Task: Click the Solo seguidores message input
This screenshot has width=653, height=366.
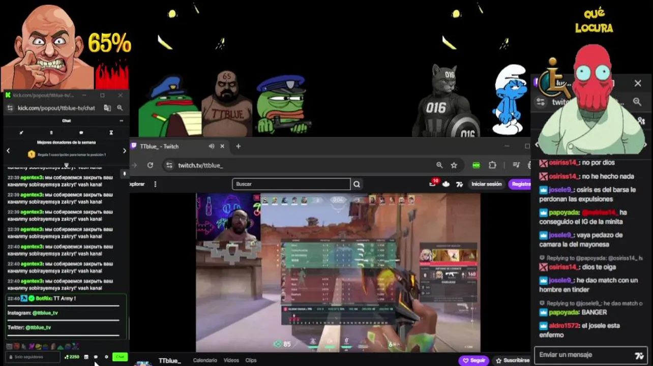Action: click(33, 357)
